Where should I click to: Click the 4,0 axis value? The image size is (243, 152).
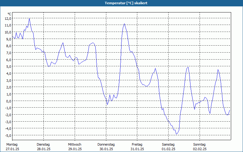tap(9, 74)
